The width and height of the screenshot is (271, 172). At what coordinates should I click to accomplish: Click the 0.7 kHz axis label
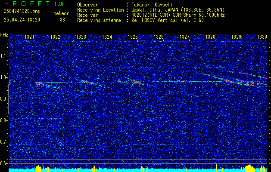pos(3,142)
